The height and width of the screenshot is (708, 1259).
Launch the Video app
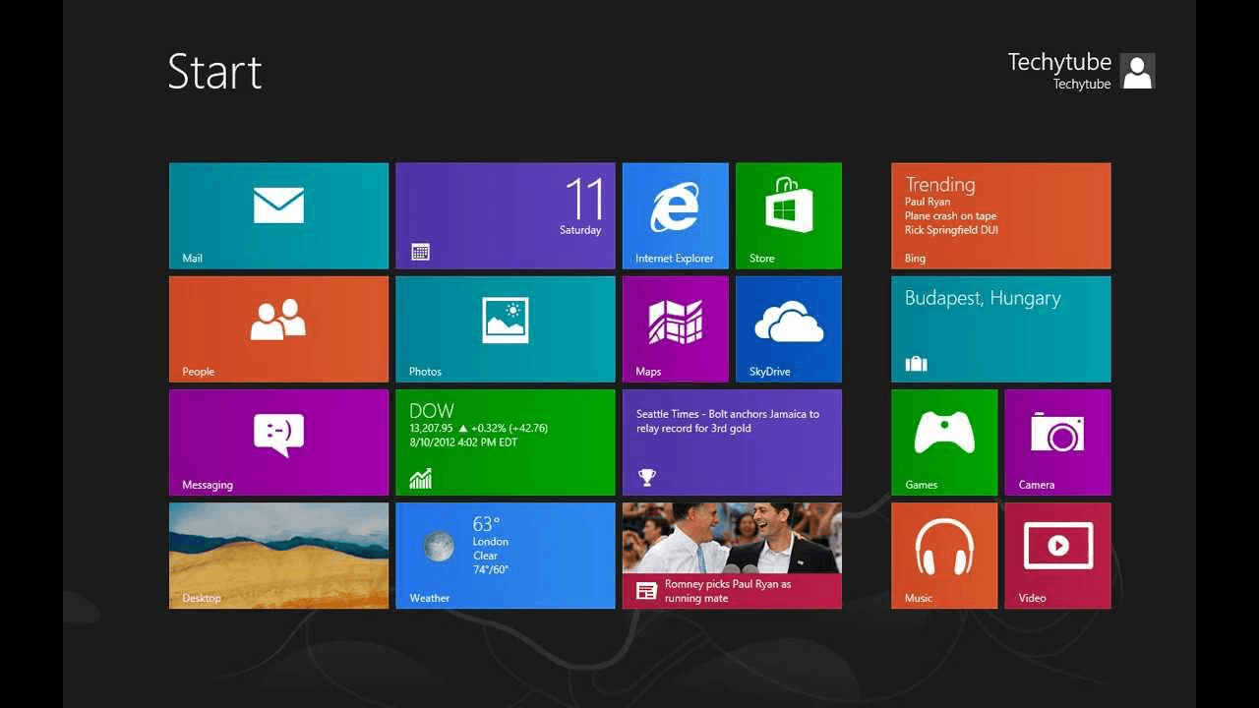tap(1057, 555)
